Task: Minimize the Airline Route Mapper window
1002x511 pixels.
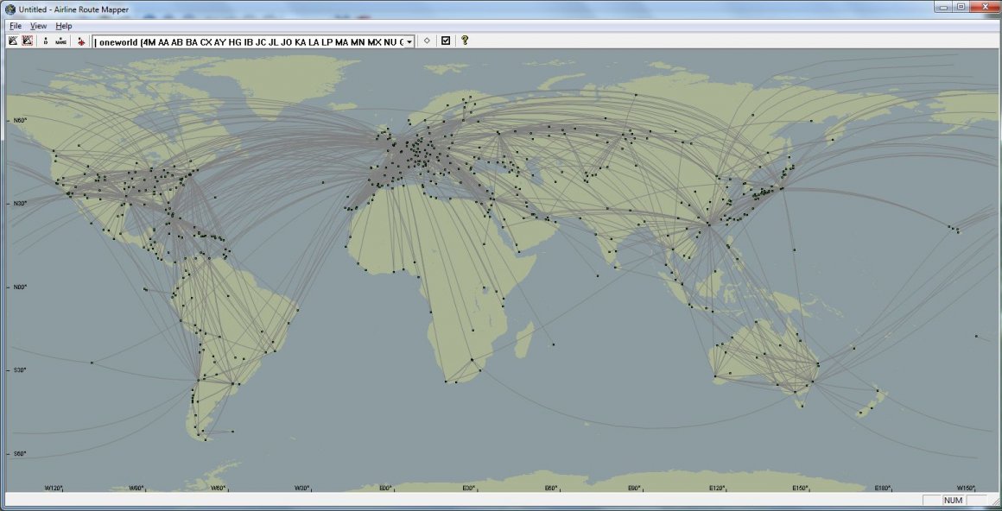Action: click(942, 7)
